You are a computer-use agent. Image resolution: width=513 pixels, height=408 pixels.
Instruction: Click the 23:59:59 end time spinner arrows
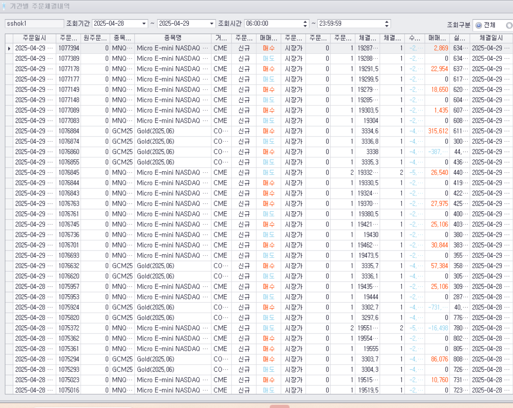click(x=386, y=24)
